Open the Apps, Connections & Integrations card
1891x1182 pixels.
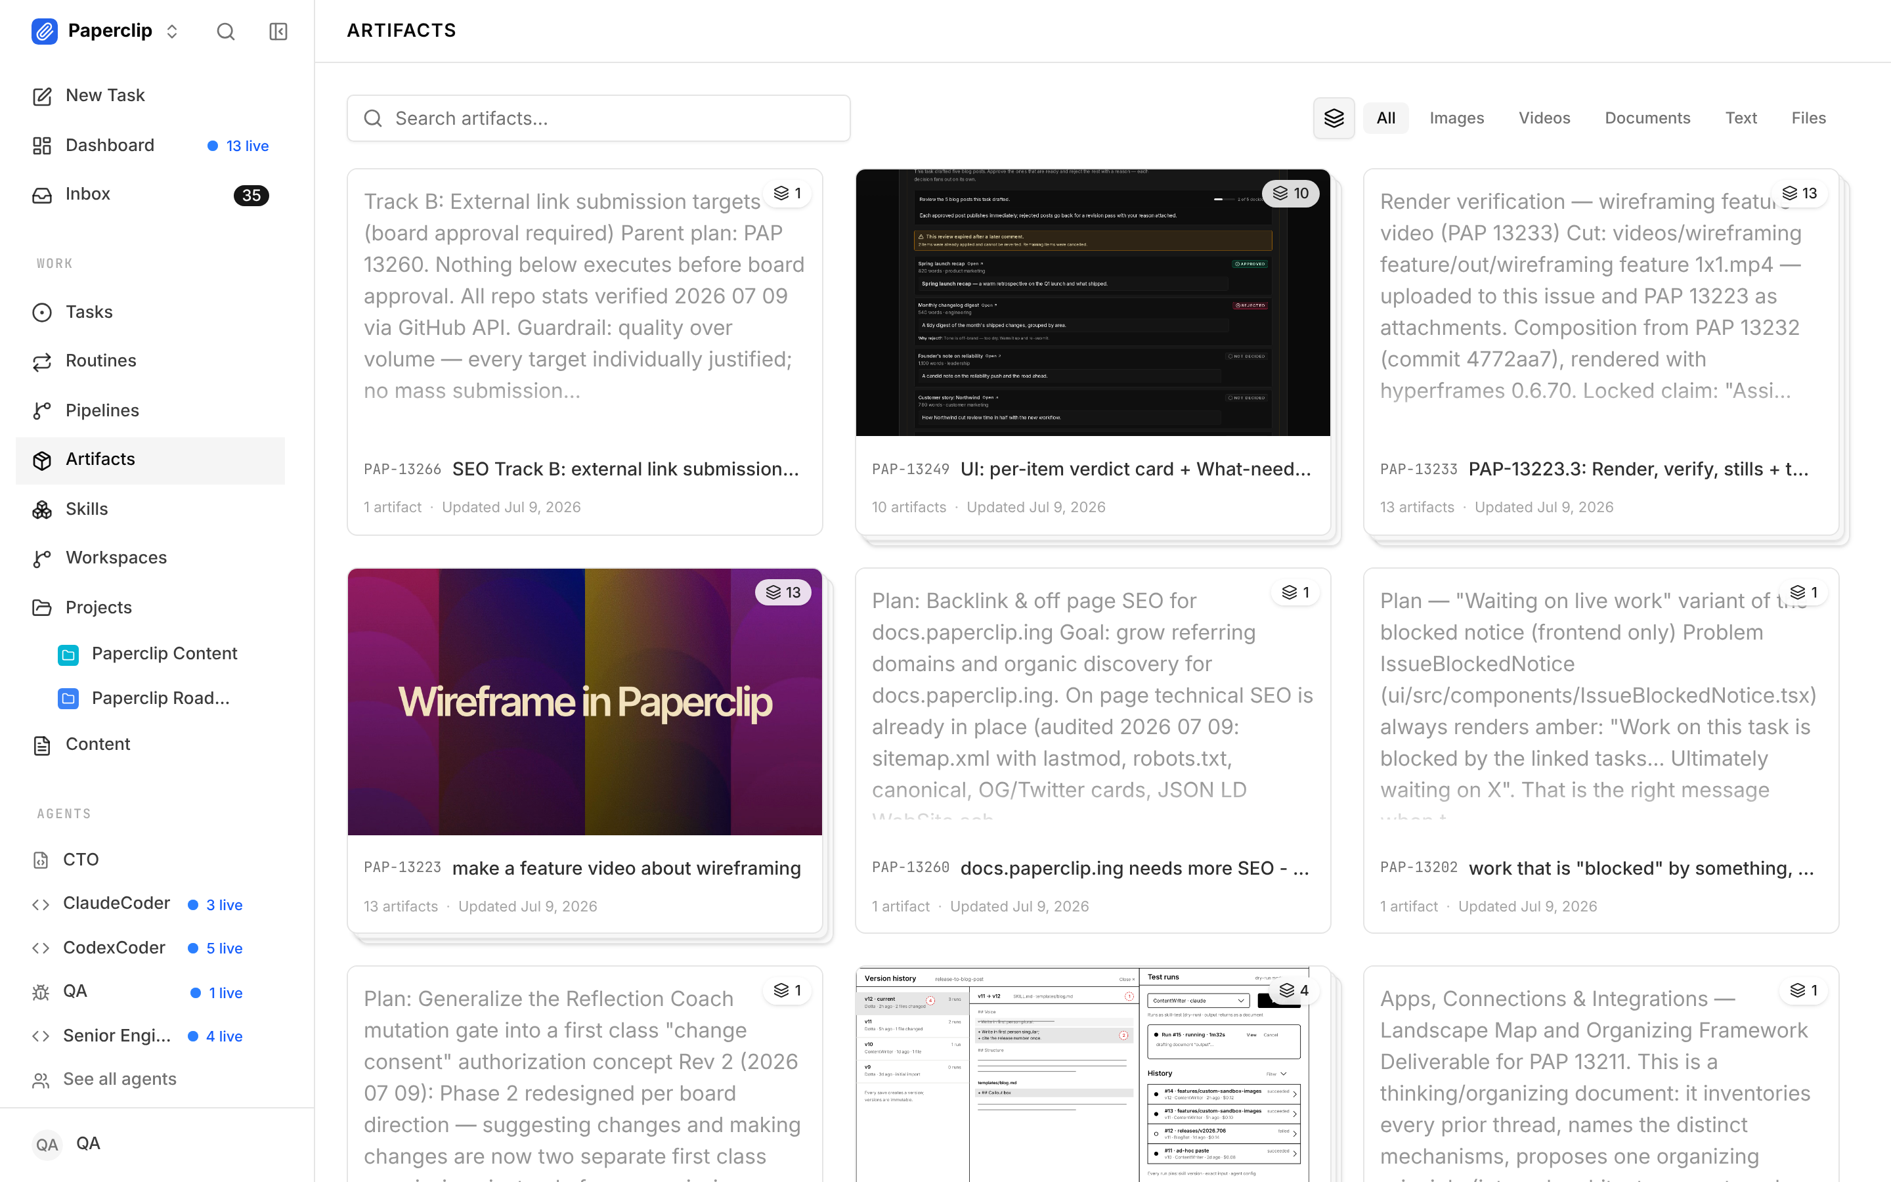tap(1600, 1075)
